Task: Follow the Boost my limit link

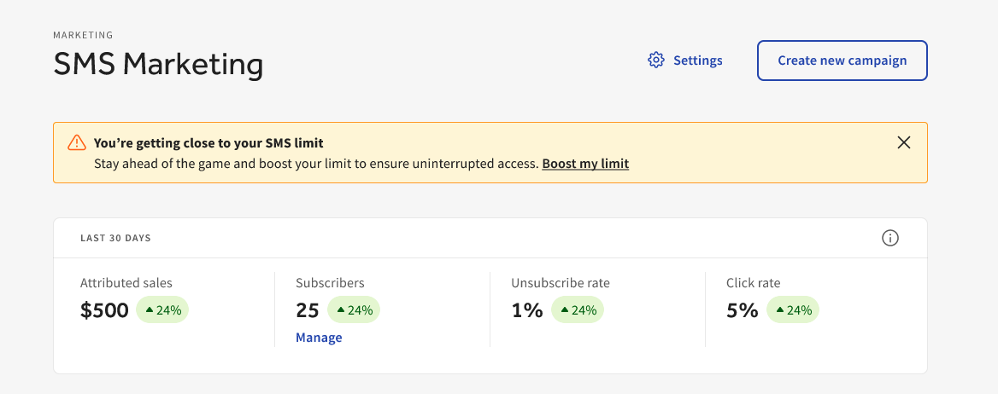Action: (x=585, y=164)
